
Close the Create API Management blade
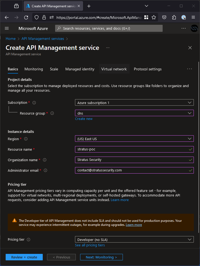[190, 48]
